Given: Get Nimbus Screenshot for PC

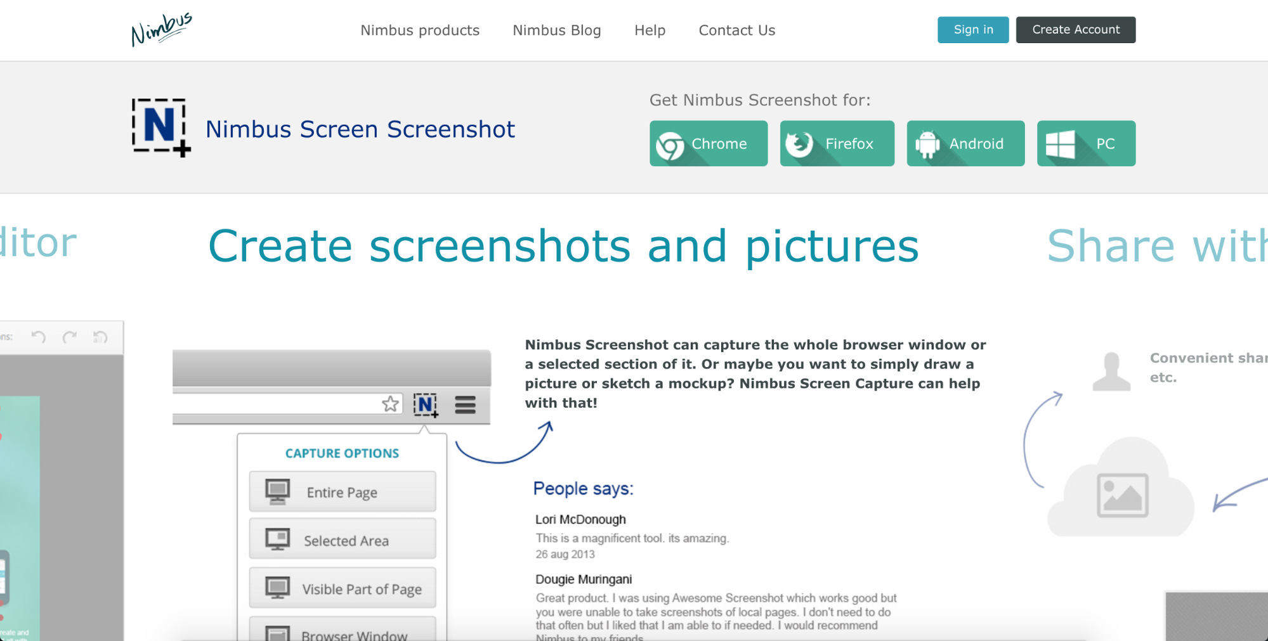Looking at the screenshot, I should (1086, 143).
